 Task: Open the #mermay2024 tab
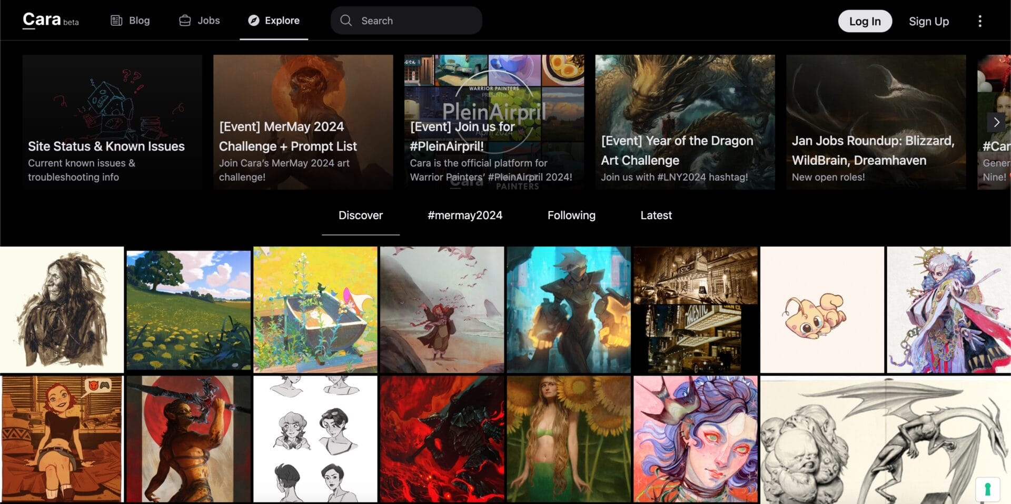click(x=465, y=215)
